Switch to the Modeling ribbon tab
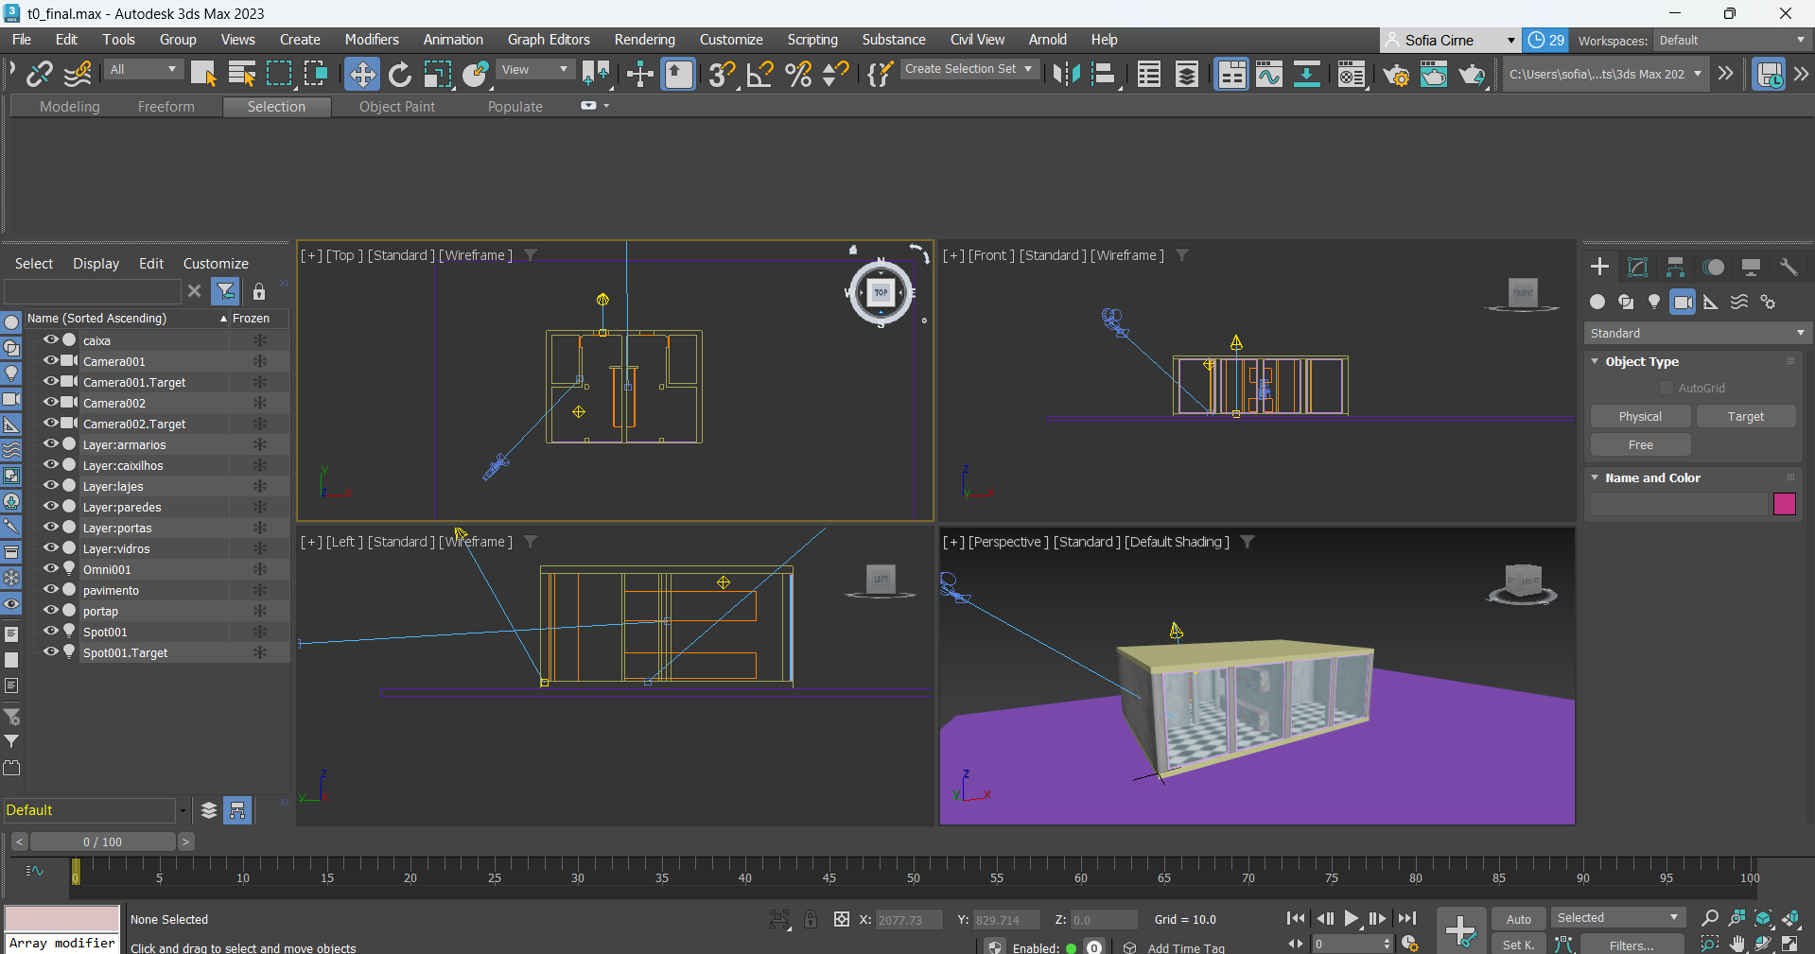This screenshot has height=954, width=1815. coord(69,107)
